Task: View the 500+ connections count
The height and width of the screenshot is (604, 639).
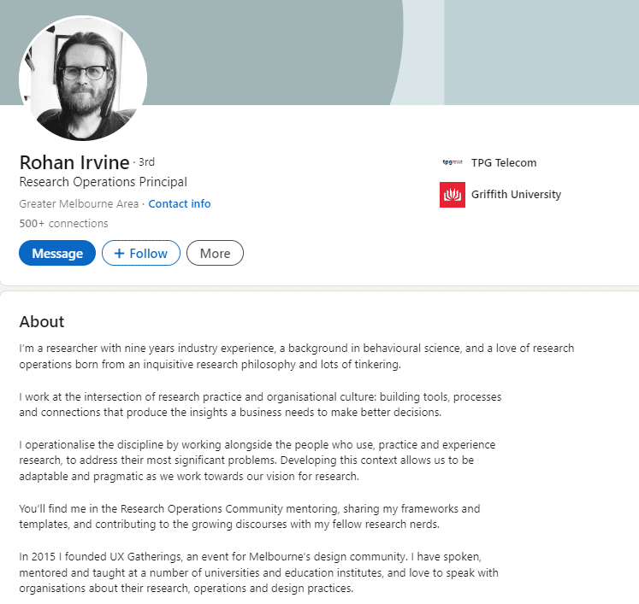Action: point(63,224)
